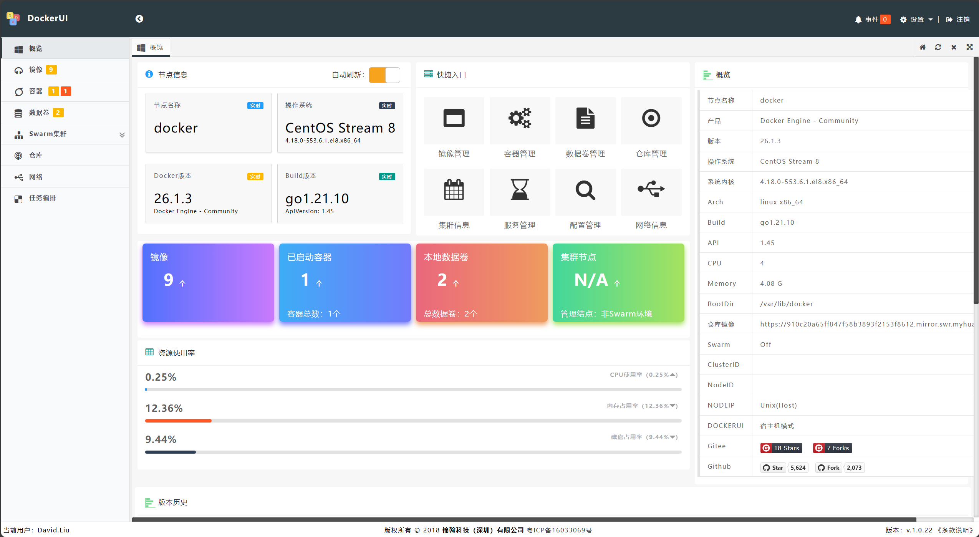
Task: Open the 镜像管理 image management shortcut icon
Action: (x=454, y=118)
